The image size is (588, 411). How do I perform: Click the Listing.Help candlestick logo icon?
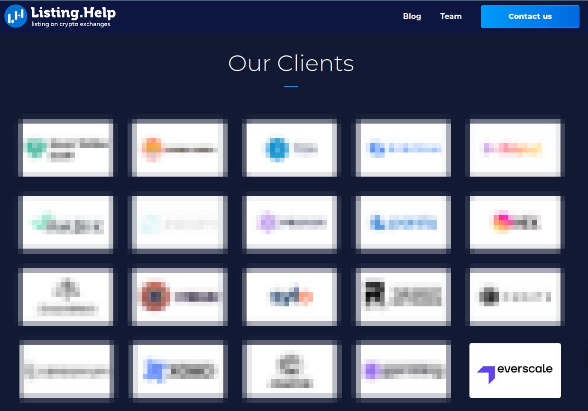click(x=16, y=16)
